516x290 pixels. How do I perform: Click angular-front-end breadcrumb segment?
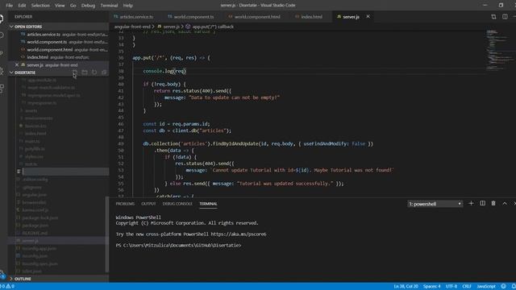pos(132,27)
